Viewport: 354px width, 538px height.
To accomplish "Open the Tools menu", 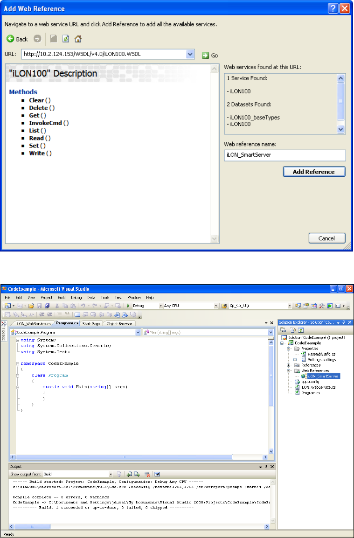I will 105,297.
